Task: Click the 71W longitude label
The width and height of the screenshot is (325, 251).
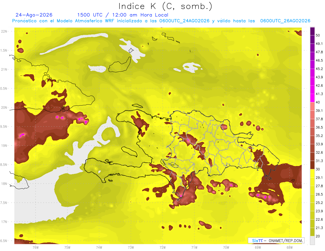Action: point(194,247)
